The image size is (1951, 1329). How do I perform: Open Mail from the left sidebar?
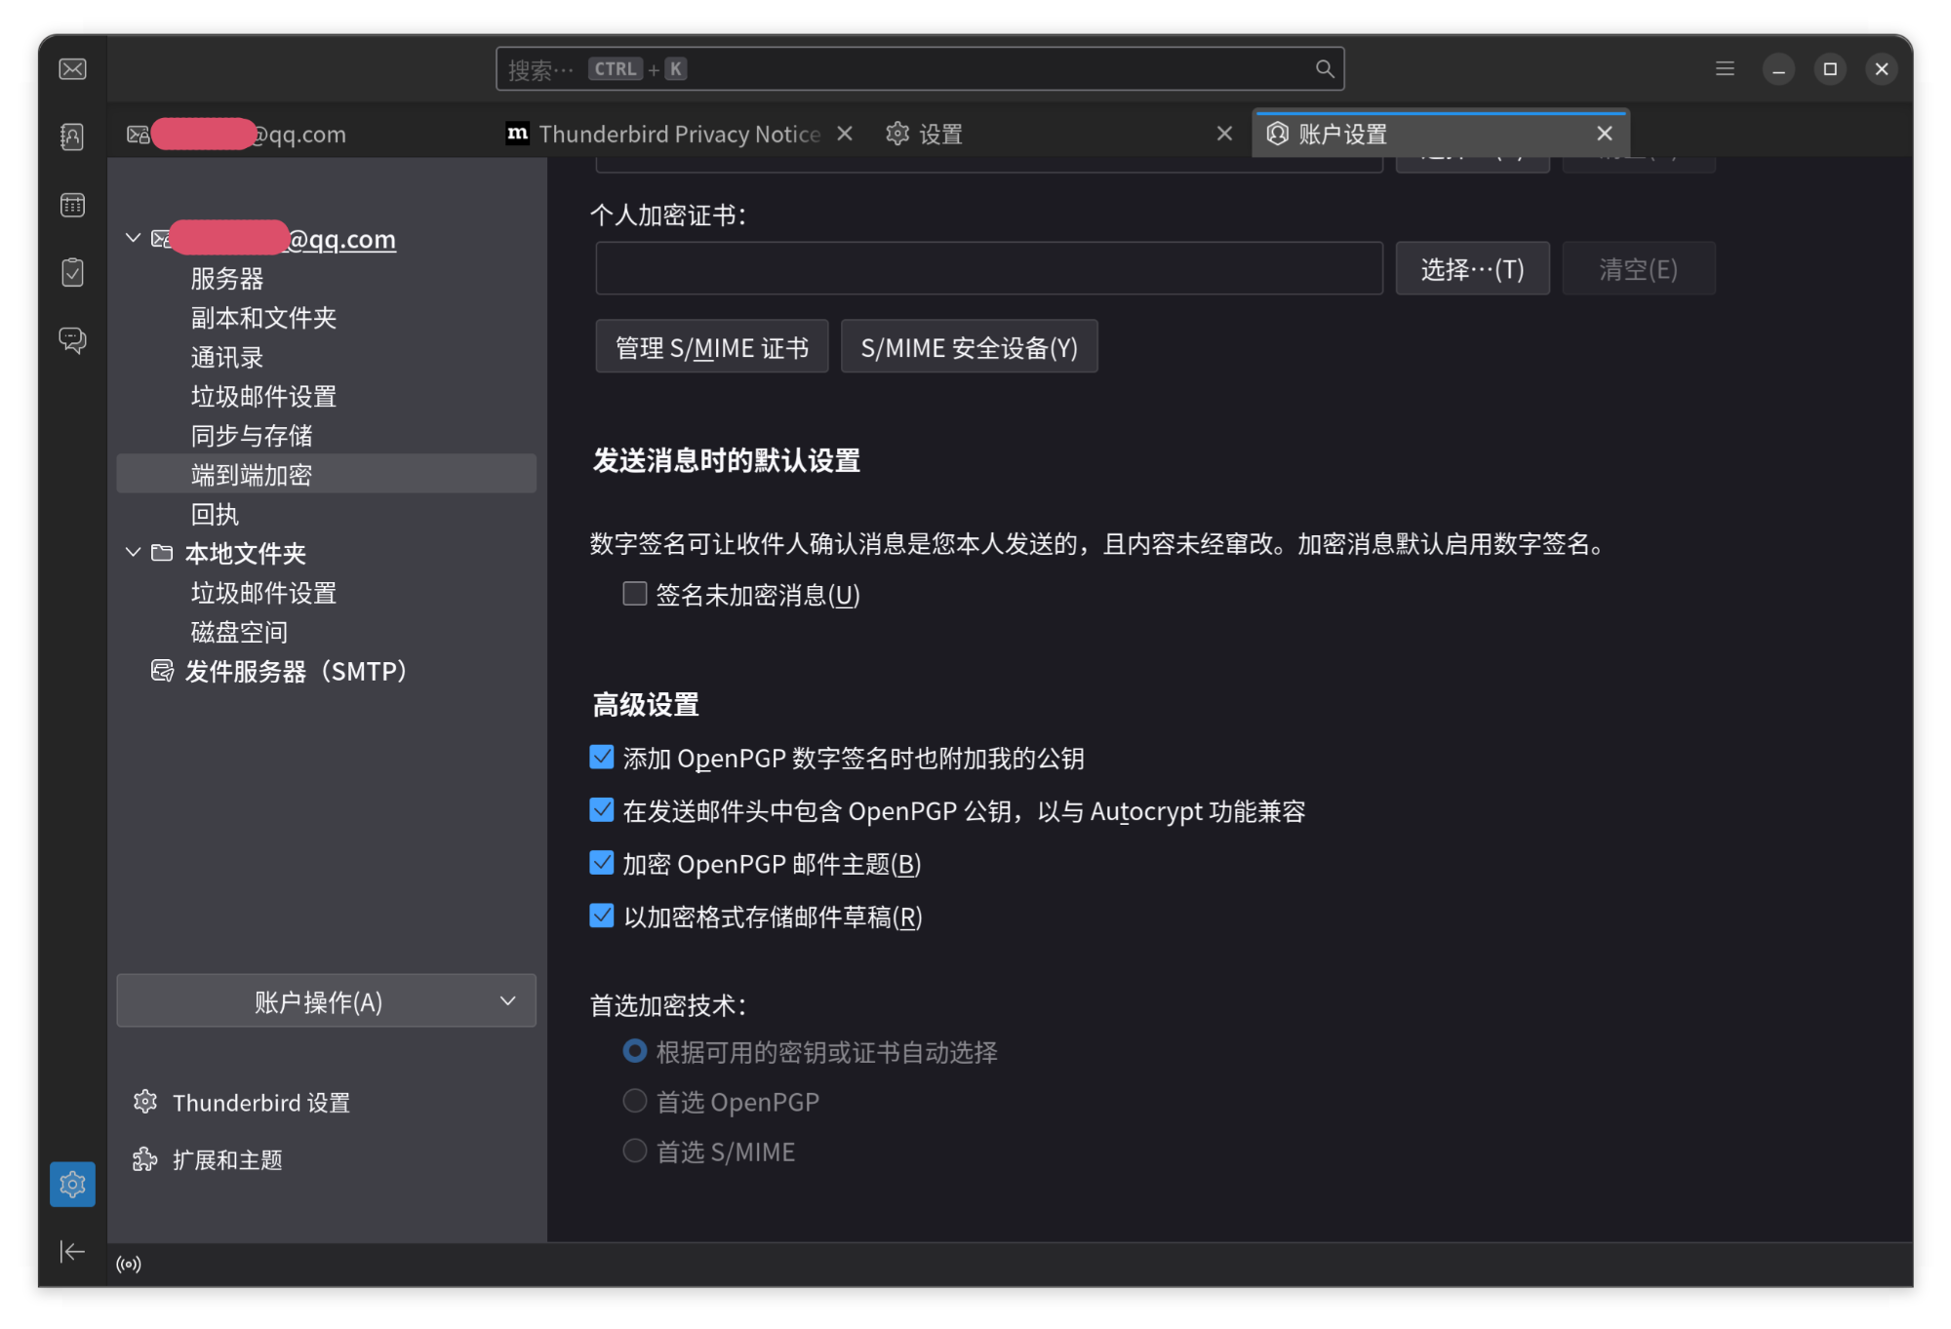71,68
